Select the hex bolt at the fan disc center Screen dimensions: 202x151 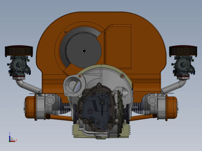[x=84, y=51]
